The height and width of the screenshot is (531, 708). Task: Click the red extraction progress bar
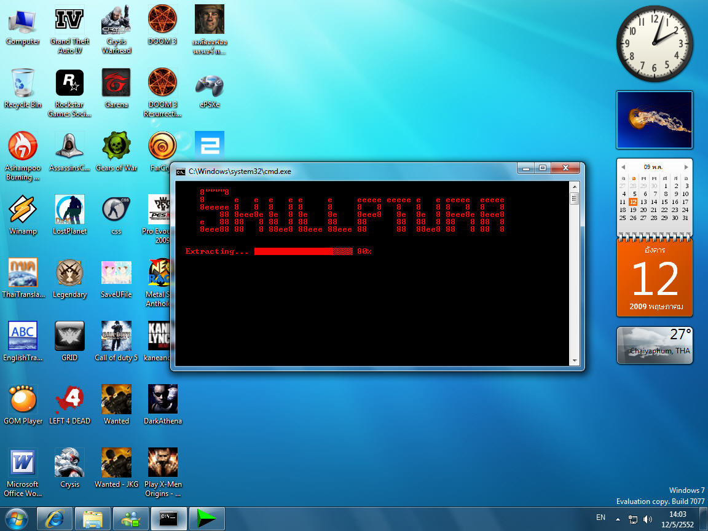tap(304, 251)
